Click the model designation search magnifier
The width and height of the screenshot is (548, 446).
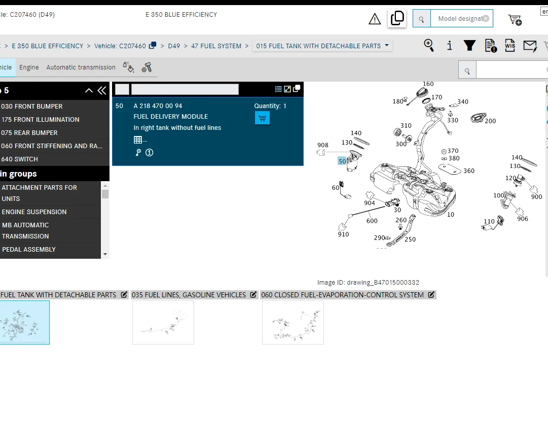421,19
